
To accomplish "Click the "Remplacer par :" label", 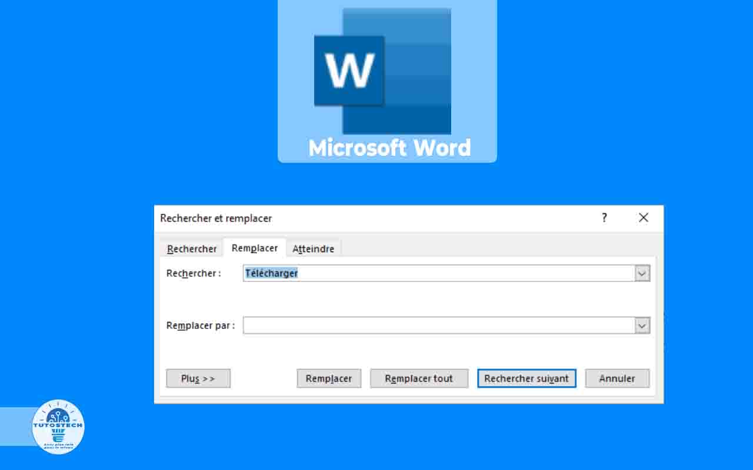I will coord(201,325).
